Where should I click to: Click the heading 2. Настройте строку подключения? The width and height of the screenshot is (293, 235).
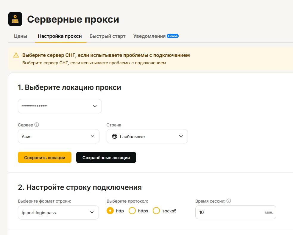pyautogui.click(x=80, y=187)
